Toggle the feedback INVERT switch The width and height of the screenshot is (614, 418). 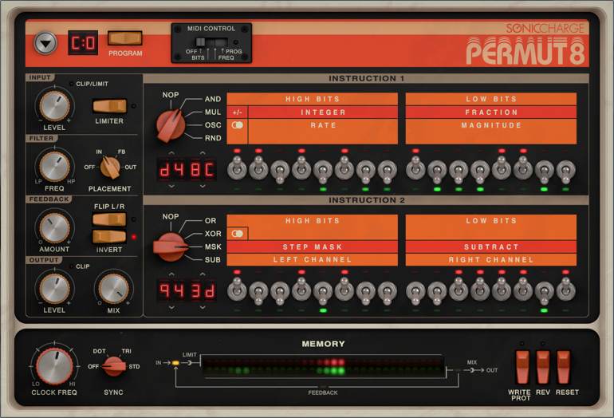click(109, 236)
